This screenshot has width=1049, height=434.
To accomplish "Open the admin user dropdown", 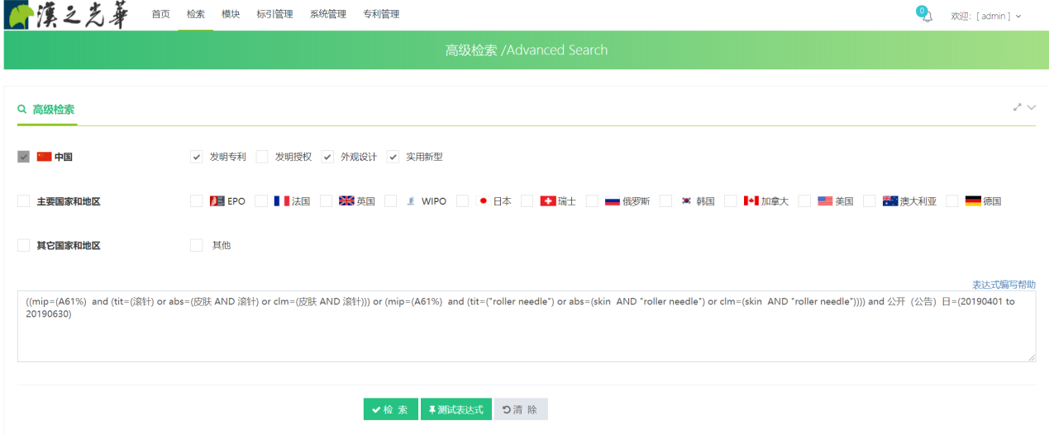I will pos(985,16).
